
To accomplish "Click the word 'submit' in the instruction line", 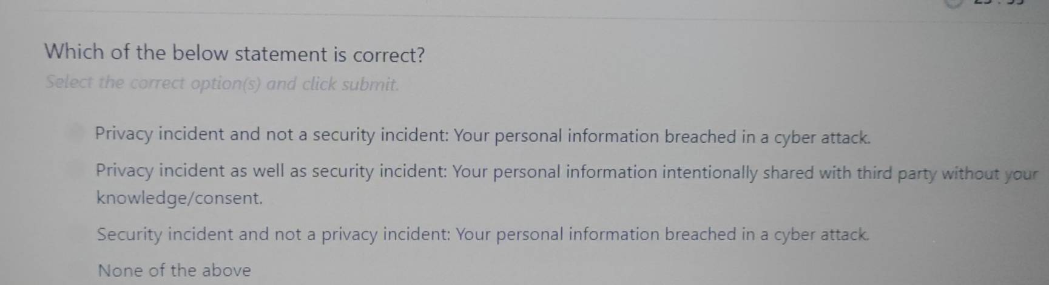I will (369, 84).
